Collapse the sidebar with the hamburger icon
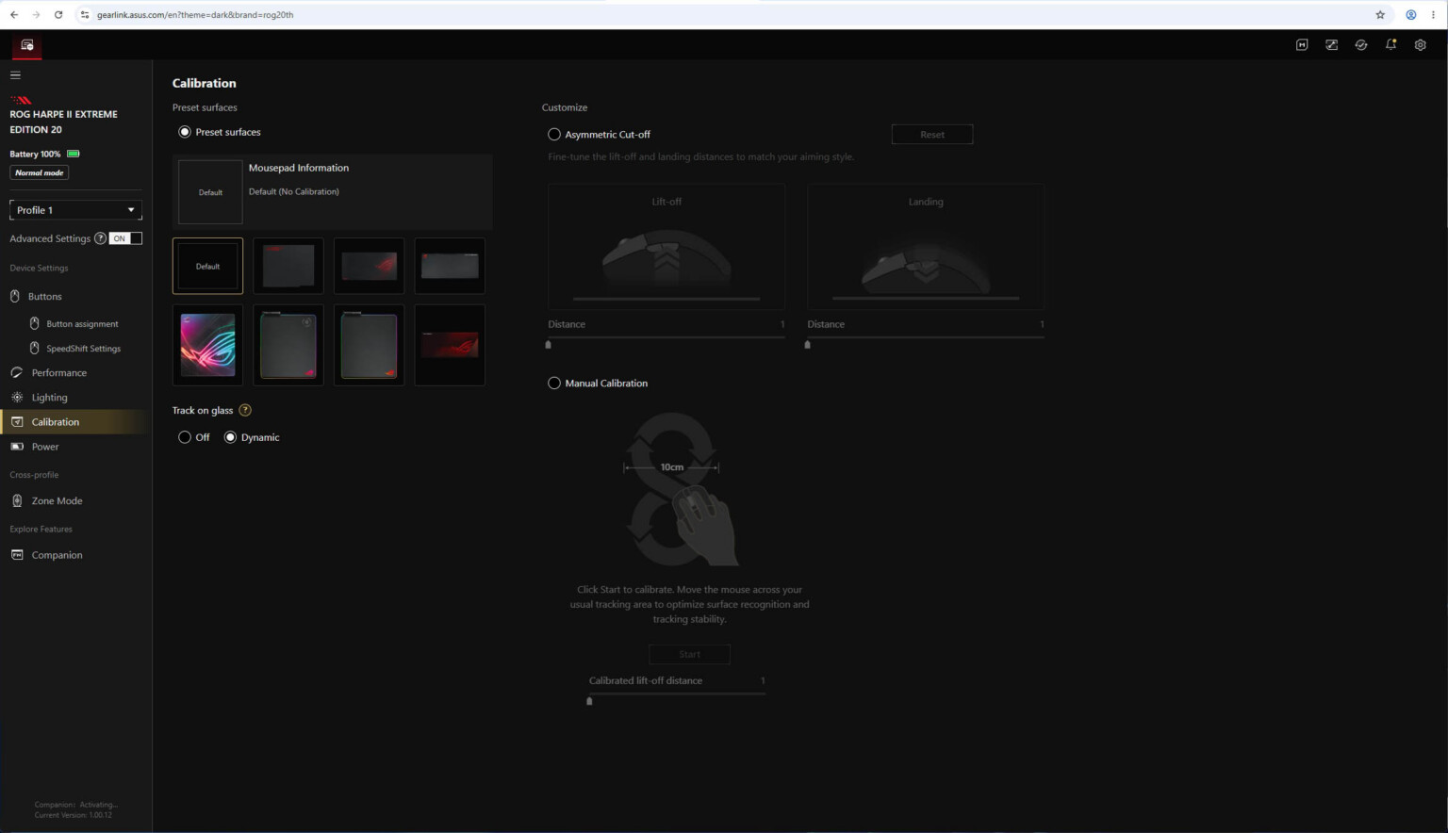Screen dimensions: 1448x833 (15, 75)
